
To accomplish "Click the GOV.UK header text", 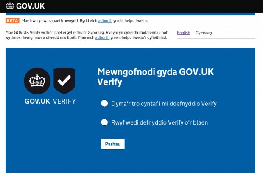I will pos(31,6).
